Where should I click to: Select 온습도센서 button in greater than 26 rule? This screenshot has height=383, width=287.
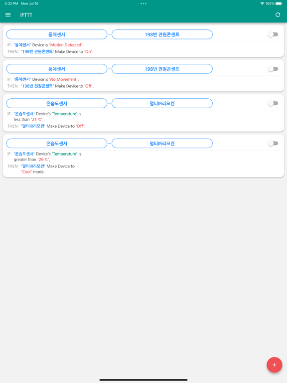[x=57, y=144]
